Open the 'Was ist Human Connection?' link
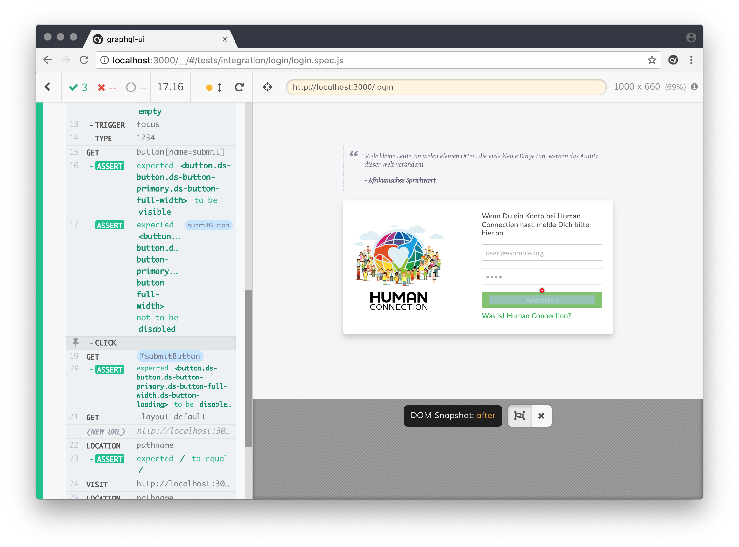The image size is (739, 547). click(526, 316)
